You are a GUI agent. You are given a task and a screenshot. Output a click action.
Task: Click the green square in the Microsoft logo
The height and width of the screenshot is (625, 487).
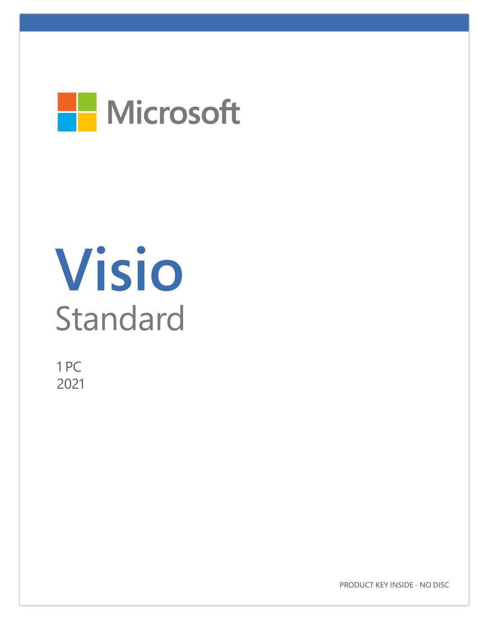point(87,102)
